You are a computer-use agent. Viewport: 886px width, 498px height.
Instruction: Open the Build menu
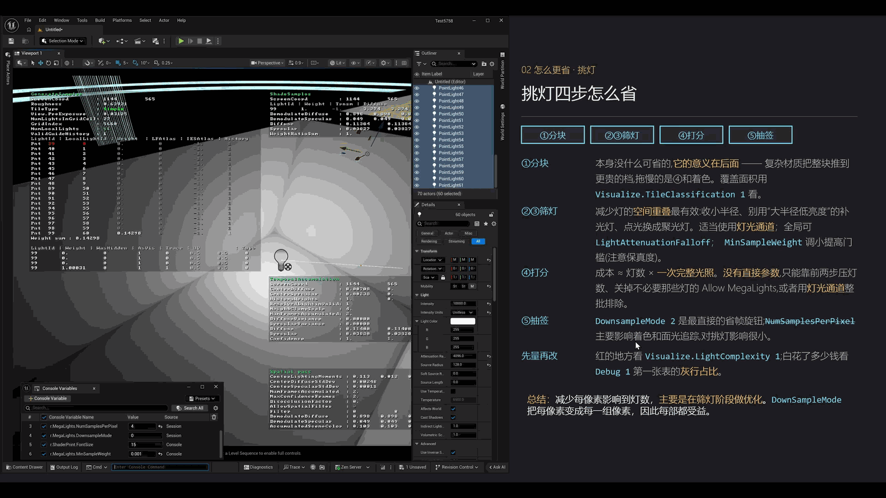(x=100, y=20)
